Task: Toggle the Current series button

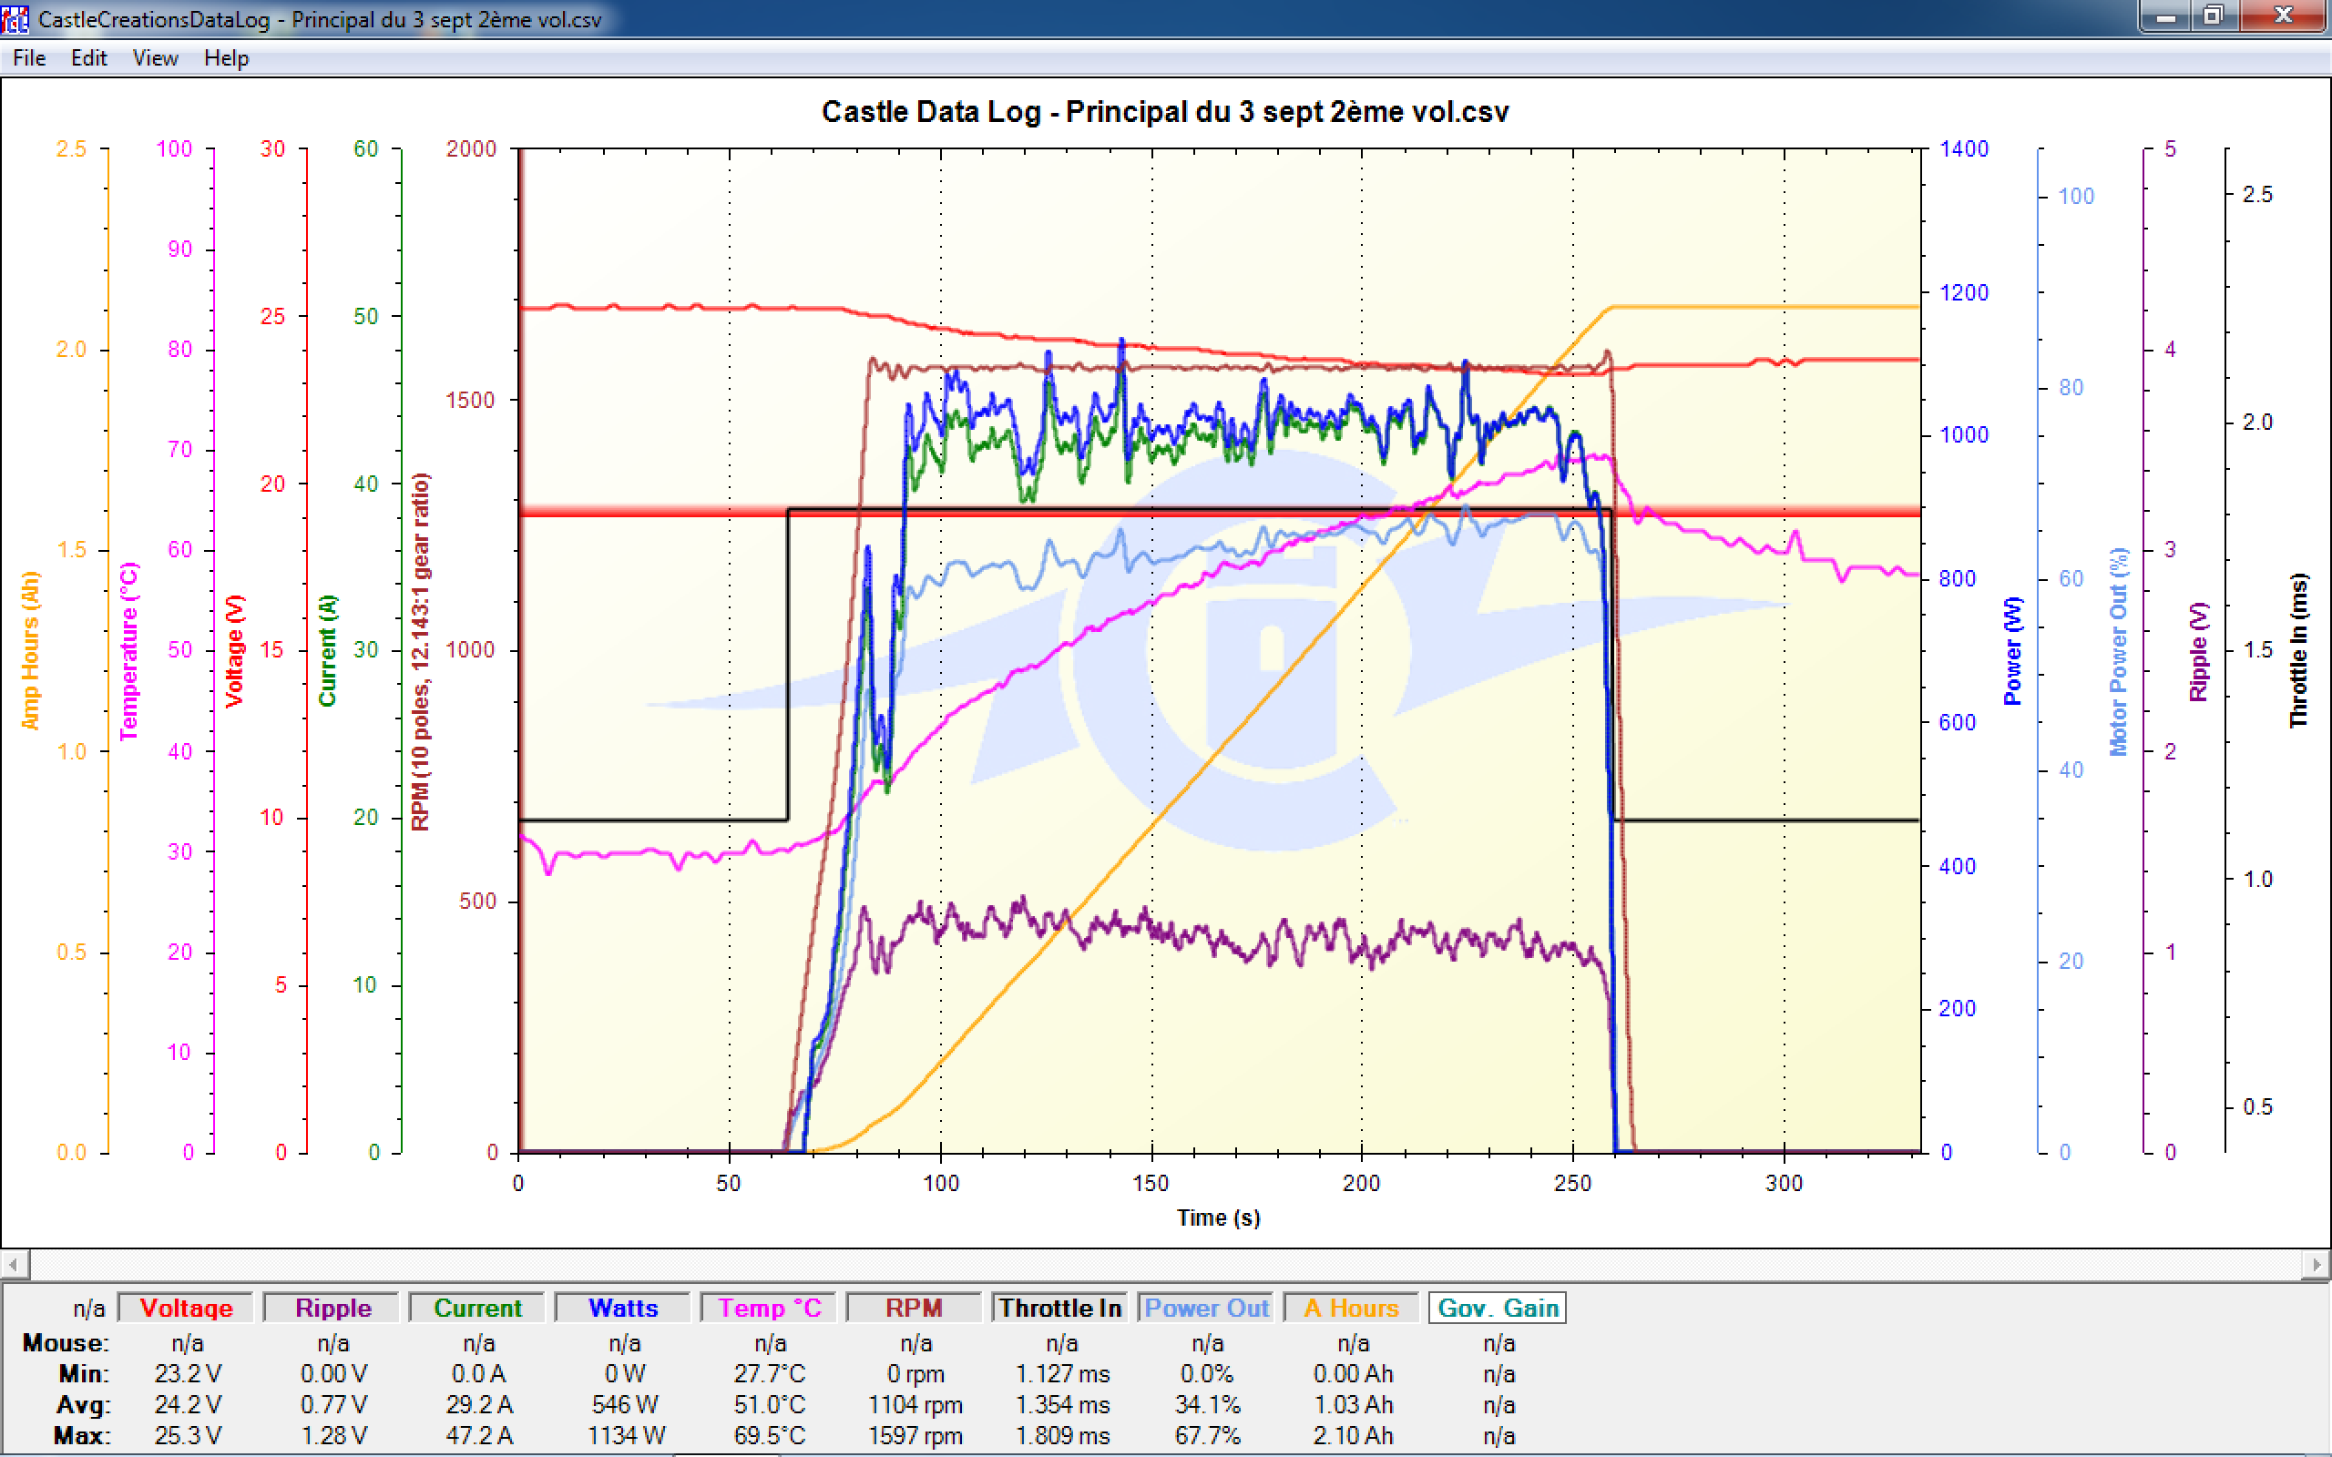Action: click(478, 1308)
